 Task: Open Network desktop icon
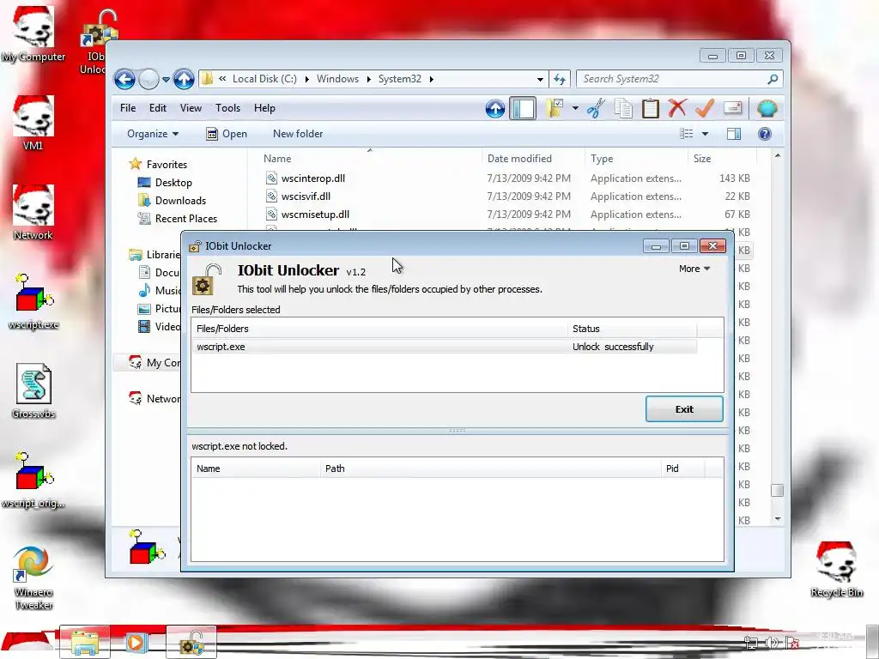point(33,213)
